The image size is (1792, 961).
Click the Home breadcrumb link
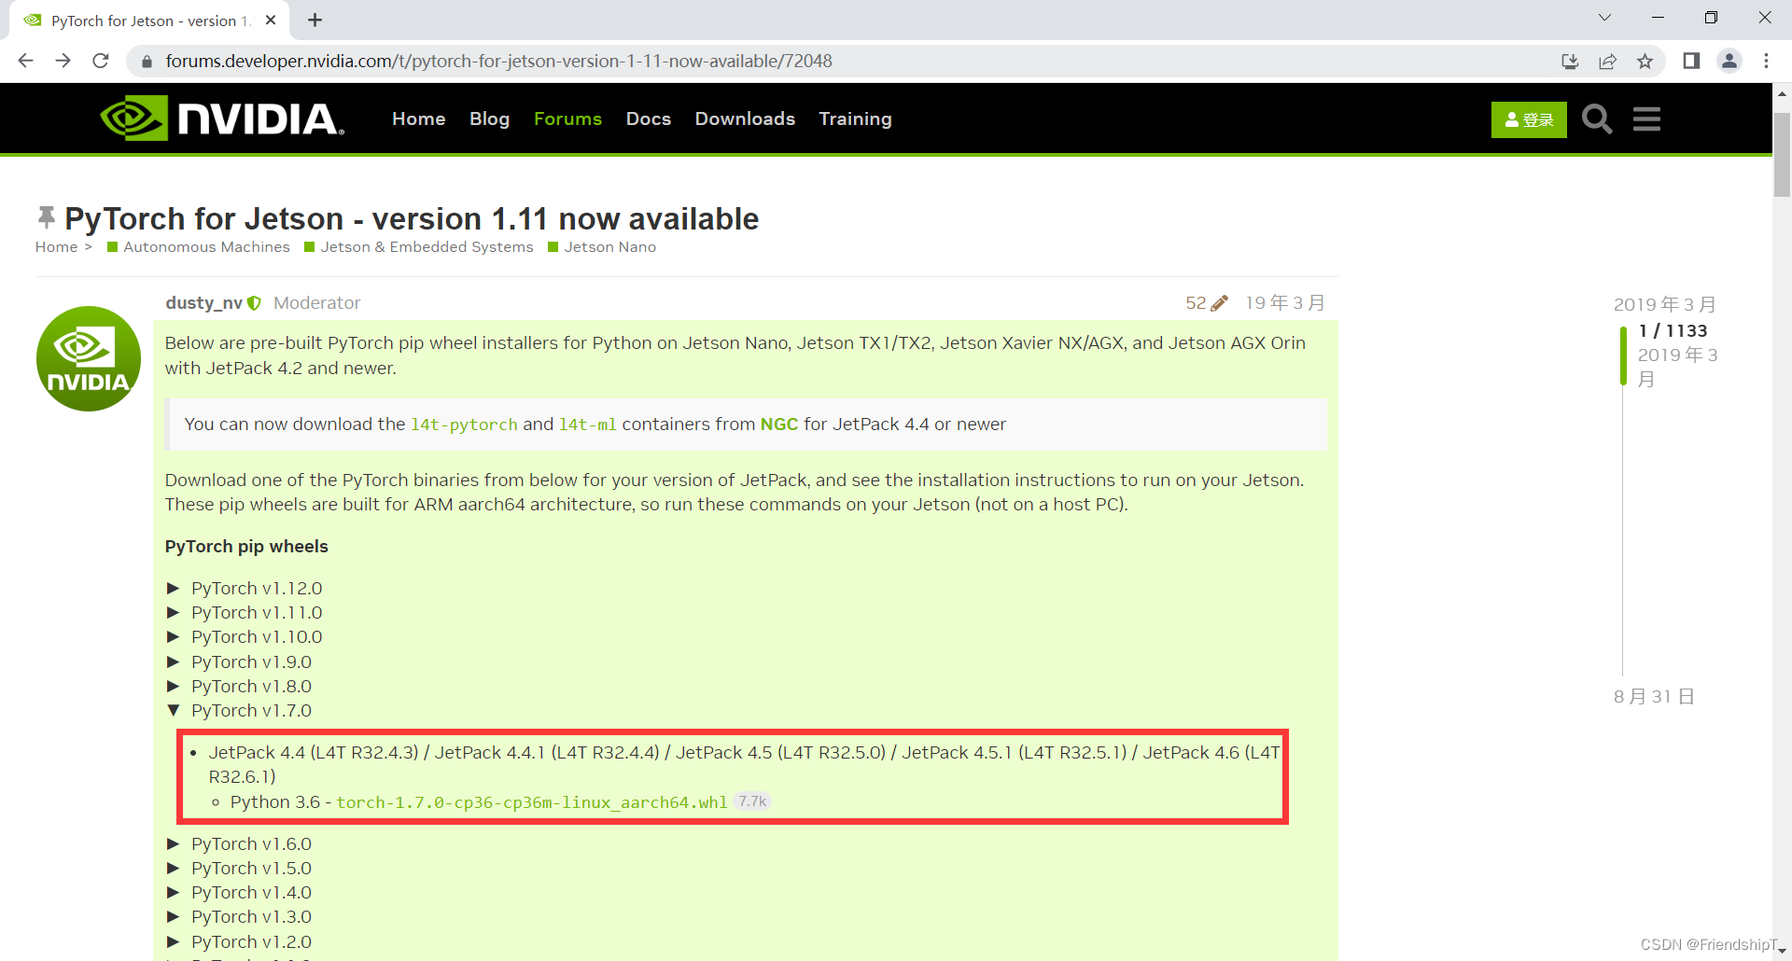click(56, 246)
